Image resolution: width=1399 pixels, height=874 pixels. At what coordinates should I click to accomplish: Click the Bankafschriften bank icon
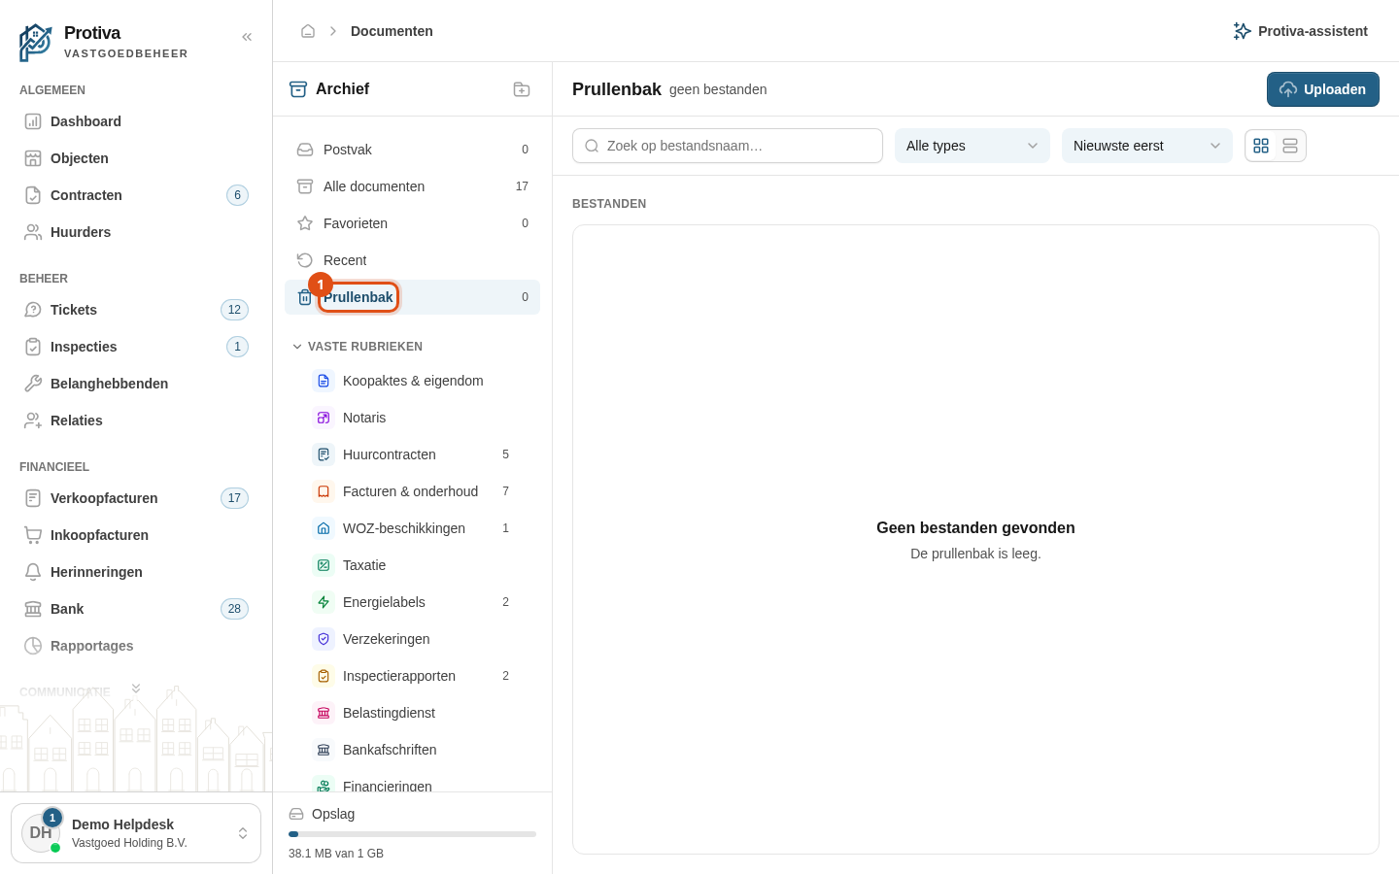click(324, 750)
